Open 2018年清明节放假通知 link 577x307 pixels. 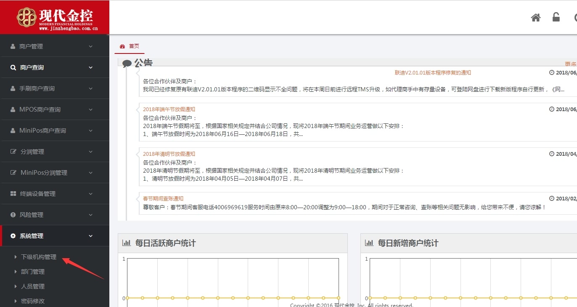pyautogui.click(x=169, y=154)
